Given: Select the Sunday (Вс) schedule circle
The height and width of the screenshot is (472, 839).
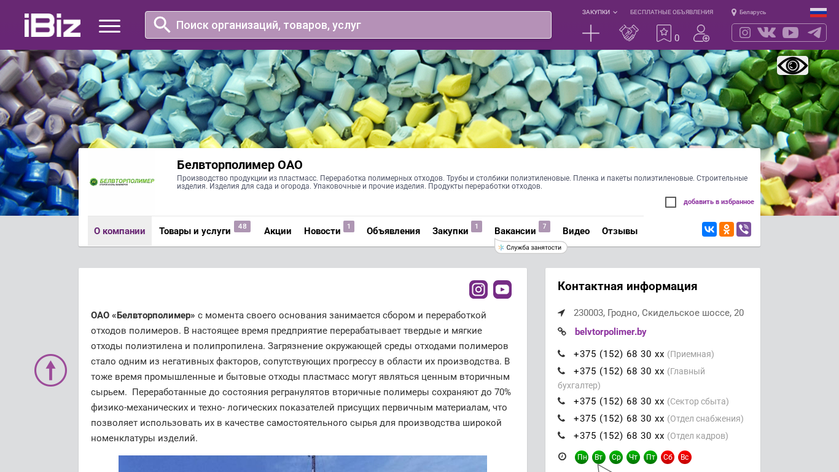Looking at the screenshot, I should 685,457.
